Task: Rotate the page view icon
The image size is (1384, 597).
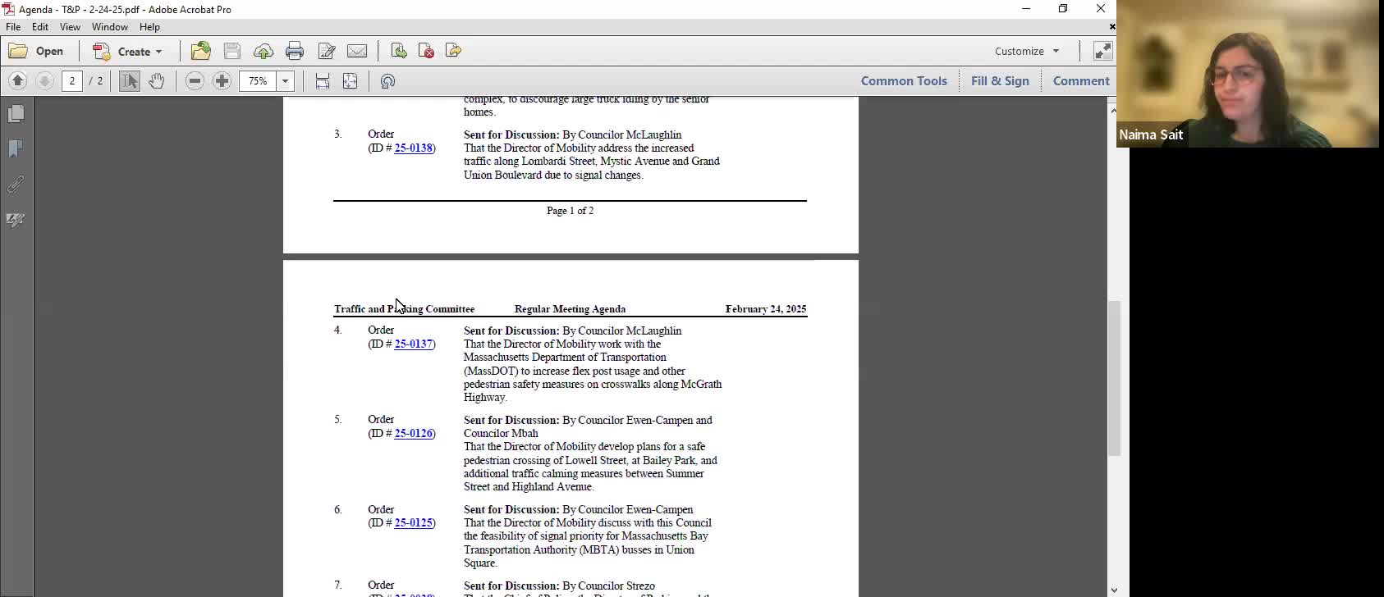Action: coord(388,80)
